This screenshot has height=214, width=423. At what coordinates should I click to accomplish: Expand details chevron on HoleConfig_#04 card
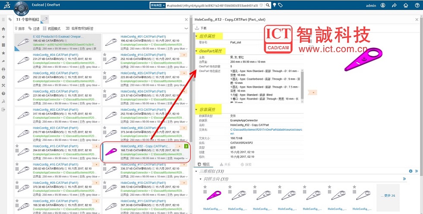click(99, 67)
